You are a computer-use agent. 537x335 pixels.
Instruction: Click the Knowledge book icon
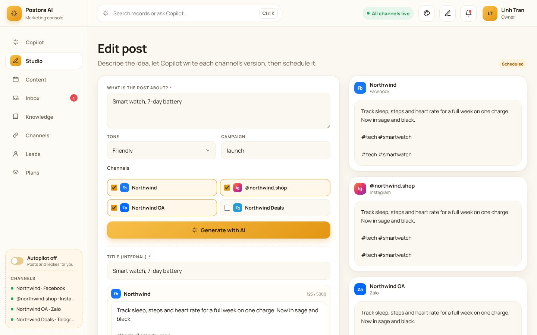tap(16, 117)
